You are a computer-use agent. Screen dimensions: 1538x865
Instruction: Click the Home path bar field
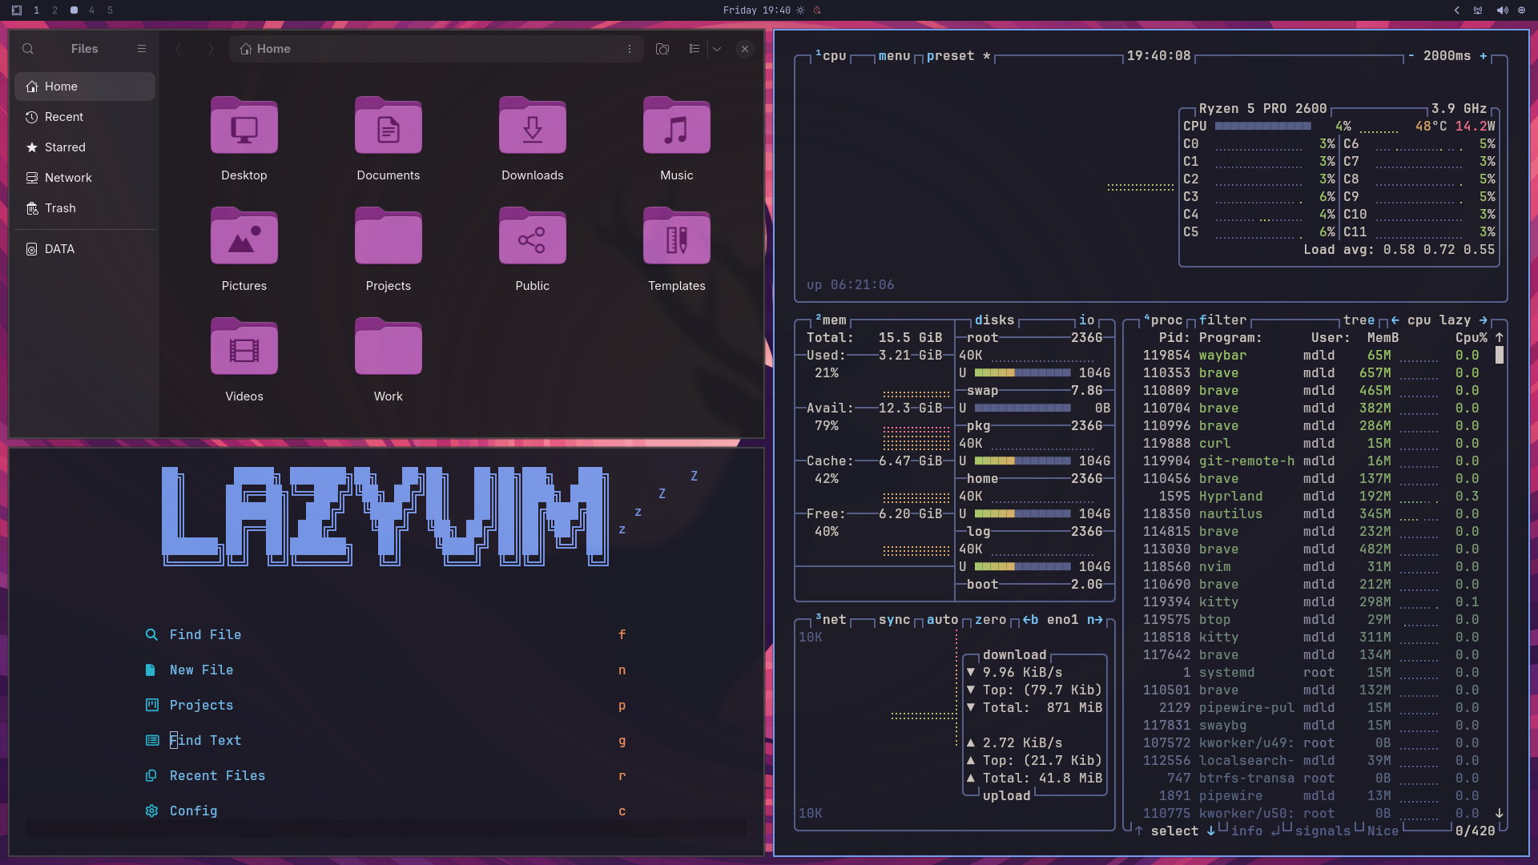click(x=437, y=49)
